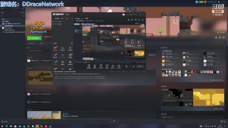Mute speaker in streaming app
The width and height of the screenshot is (228, 128).
tap(119, 66)
